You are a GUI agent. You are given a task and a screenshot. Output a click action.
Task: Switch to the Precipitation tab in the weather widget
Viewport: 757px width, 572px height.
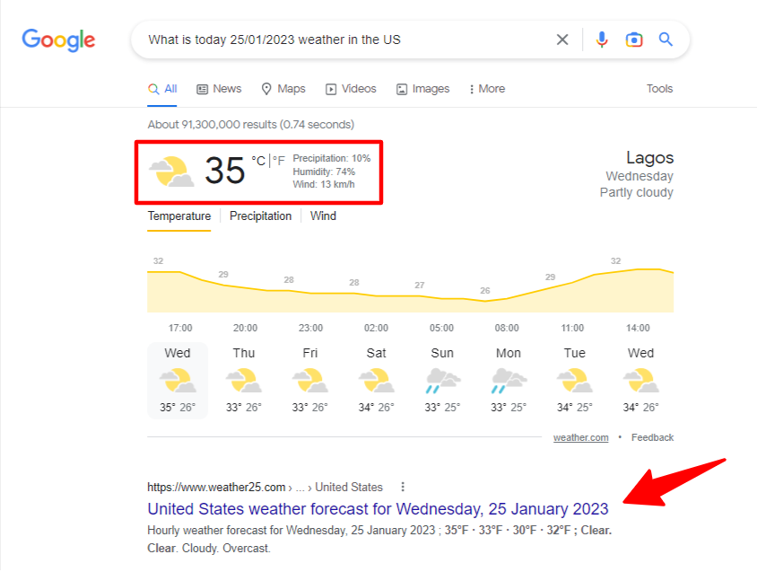point(260,216)
